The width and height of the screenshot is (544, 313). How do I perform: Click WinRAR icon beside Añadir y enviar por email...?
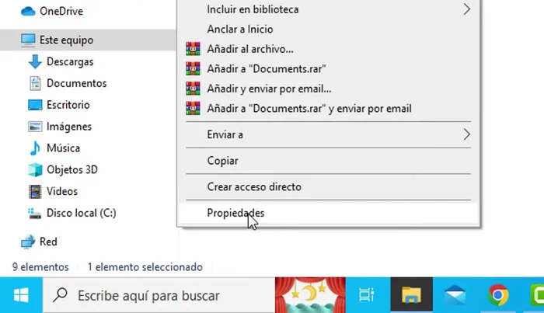193,89
